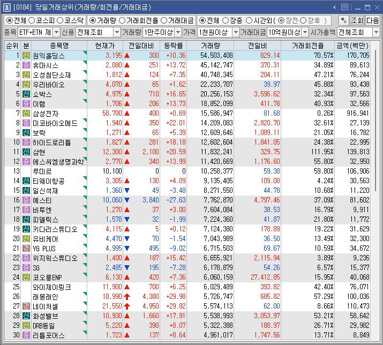Viewport: 383px width, 345px height.
Task: Click the 하이드로리튬 stock name
Action: [52, 142]
